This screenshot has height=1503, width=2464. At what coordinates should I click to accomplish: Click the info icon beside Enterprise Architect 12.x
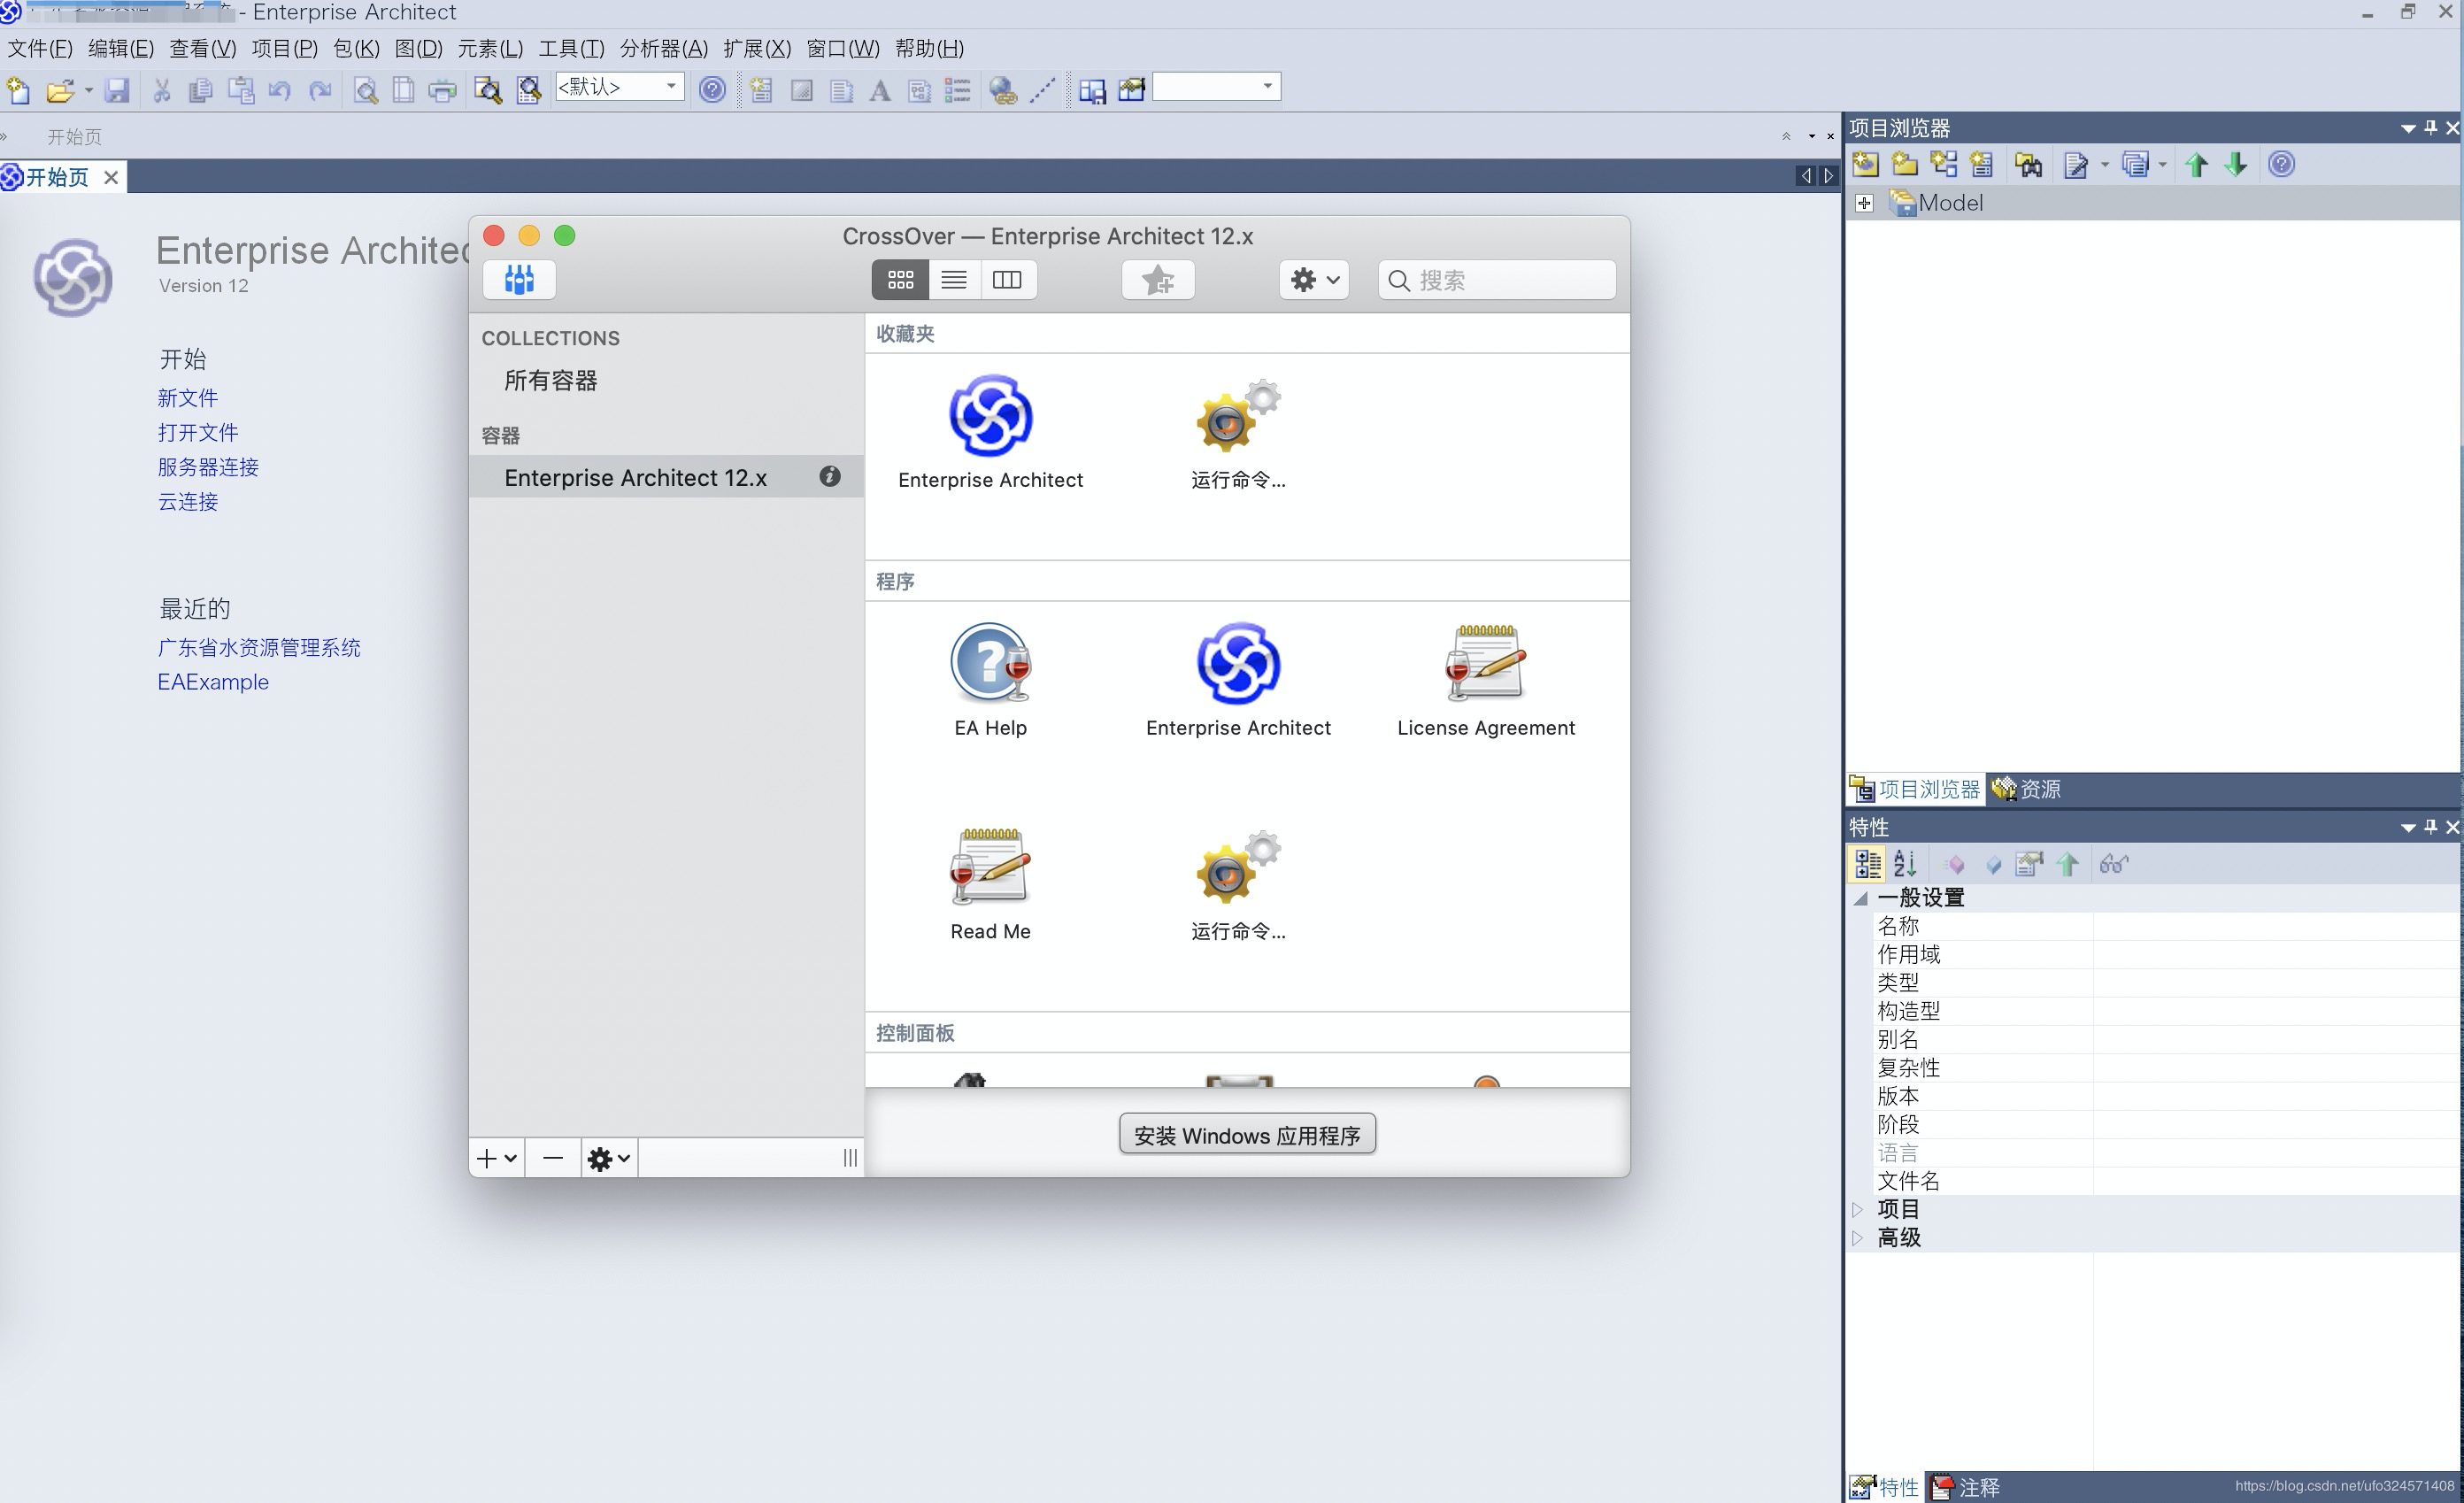point(830,476)
